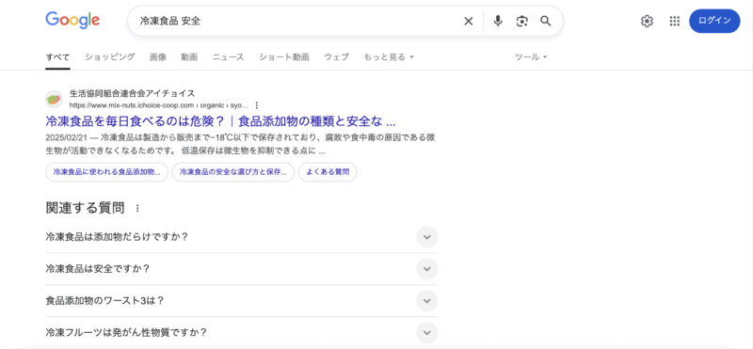Switch to the 画像 tab
Screen dimensions: 753x349
pyautogui.click(x=158, y=57)
